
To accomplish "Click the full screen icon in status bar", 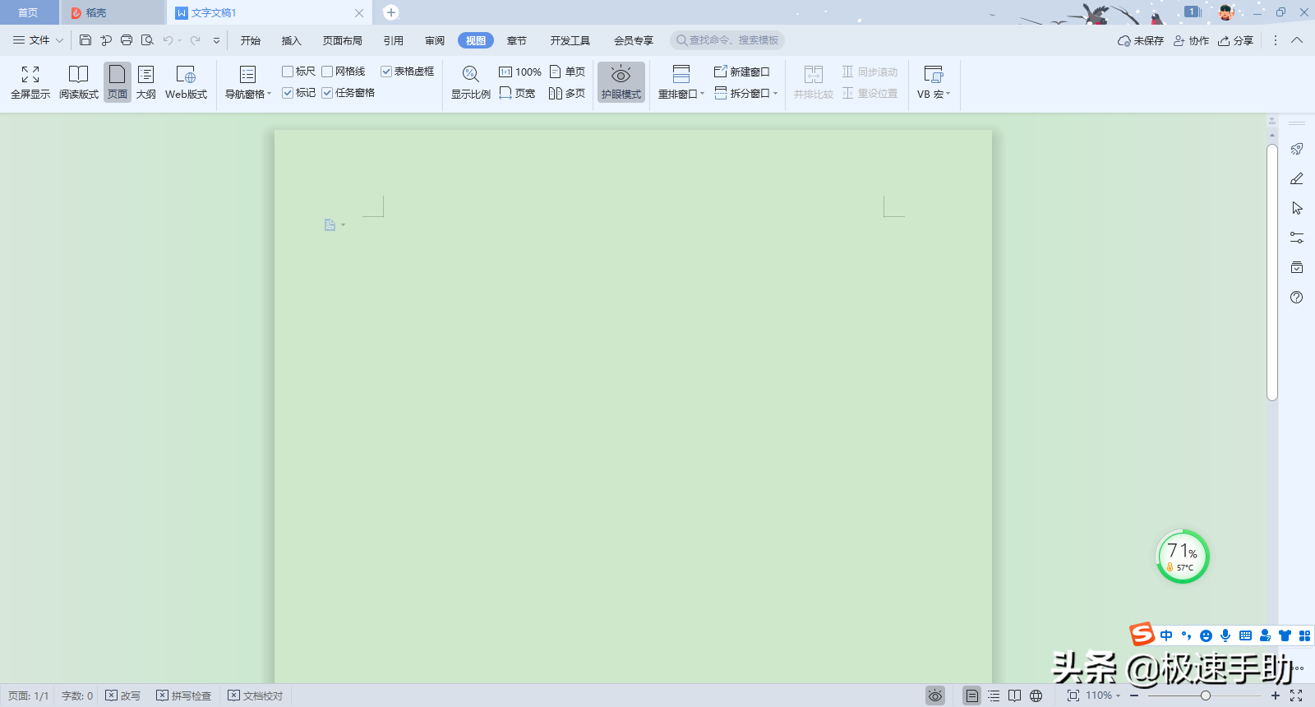I will pyautogui.click(x=1296, y=695).
